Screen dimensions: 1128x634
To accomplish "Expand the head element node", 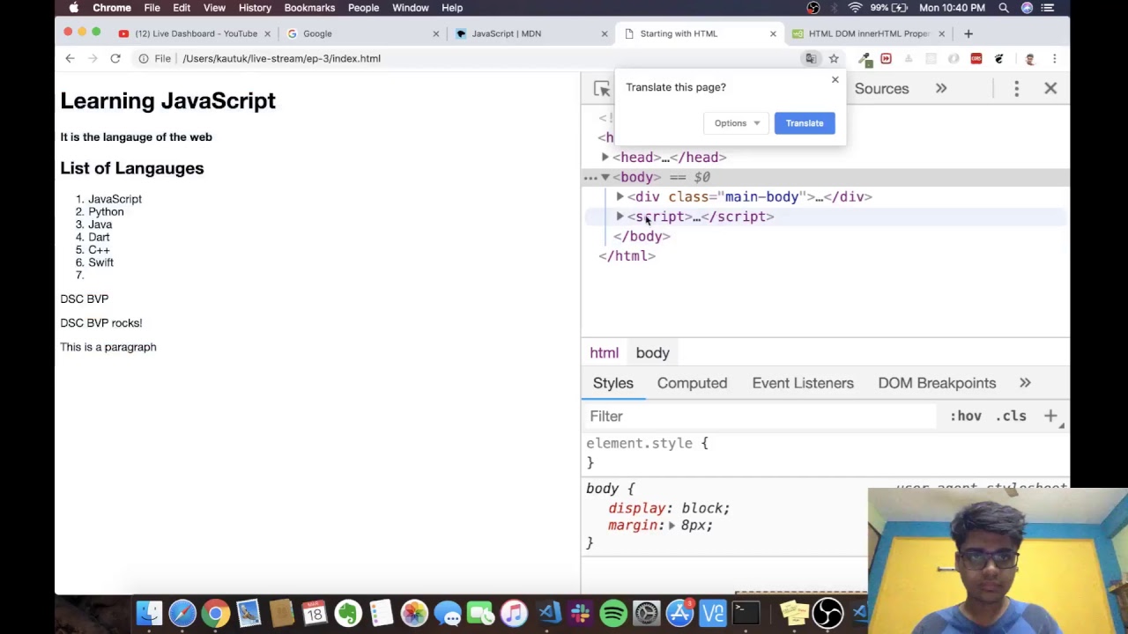I will (x=605, y=157).
